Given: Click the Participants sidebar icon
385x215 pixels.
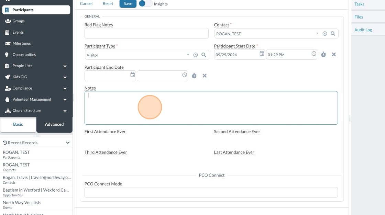Looking at the screenshot, I should [7, 10].
